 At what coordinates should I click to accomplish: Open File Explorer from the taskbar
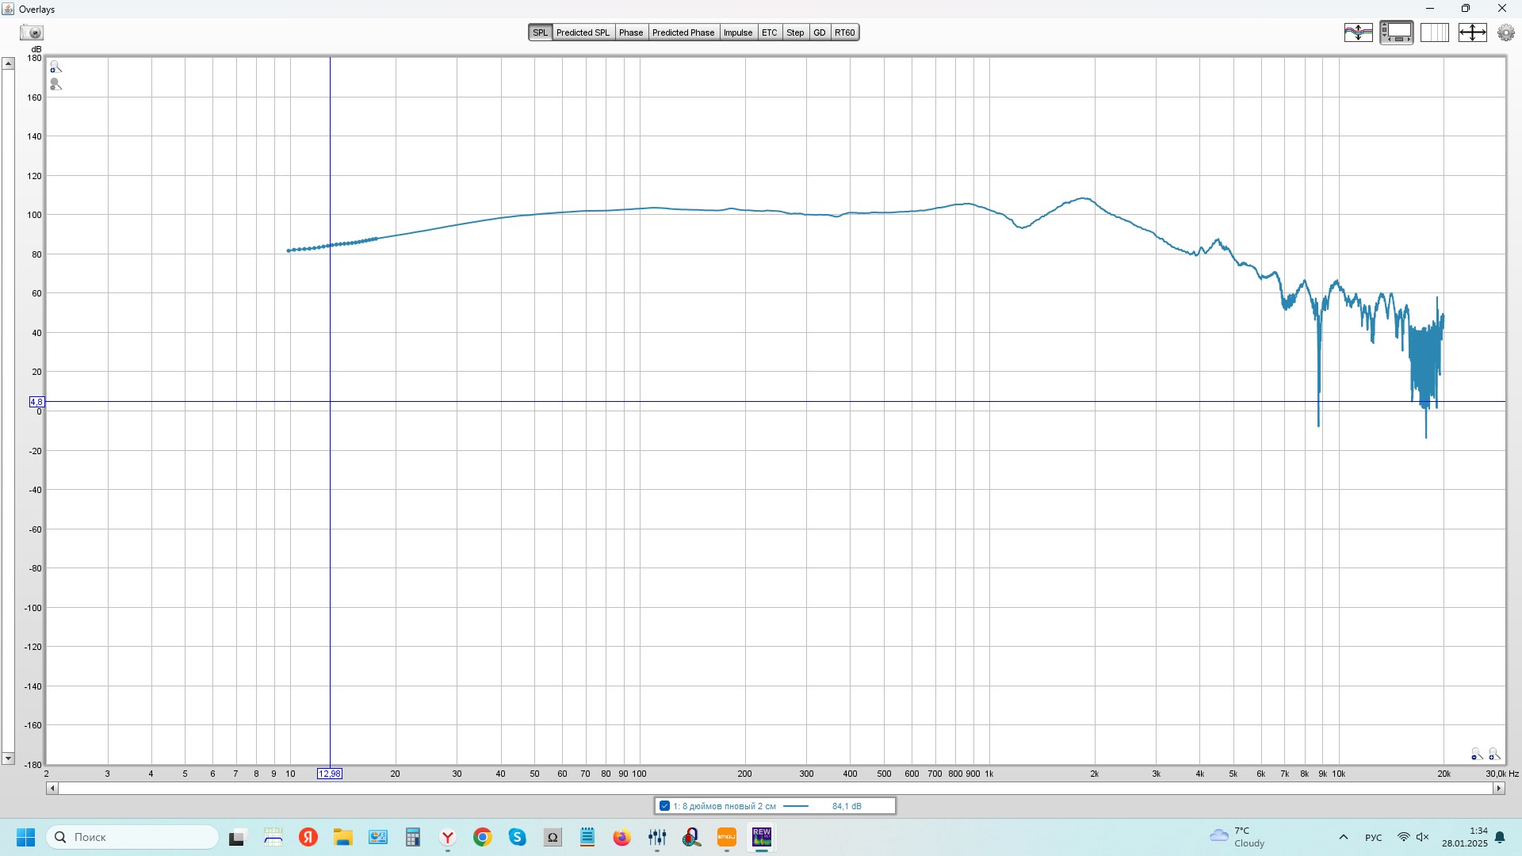(342, 837)
